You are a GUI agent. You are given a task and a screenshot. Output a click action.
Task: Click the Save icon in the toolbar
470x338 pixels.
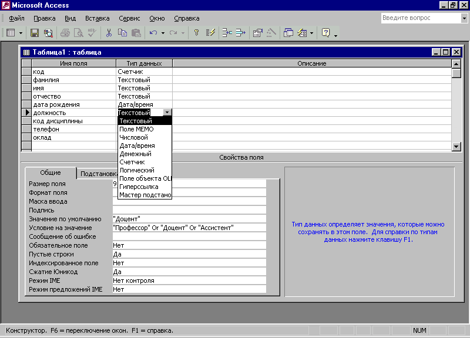click(x=35, y=33)
